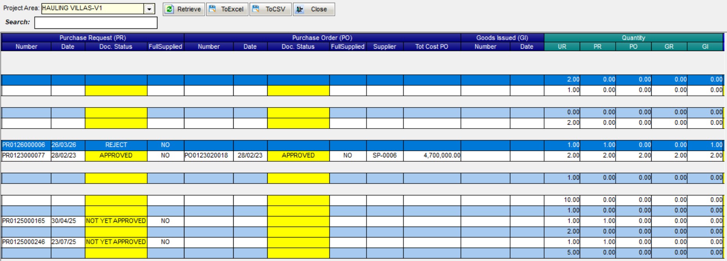Image resolution: width=727 pixels, height=261 pixels.
Task: Select supplier cell SP-0006
Action: pyautogui.click(x=385, y=155)
